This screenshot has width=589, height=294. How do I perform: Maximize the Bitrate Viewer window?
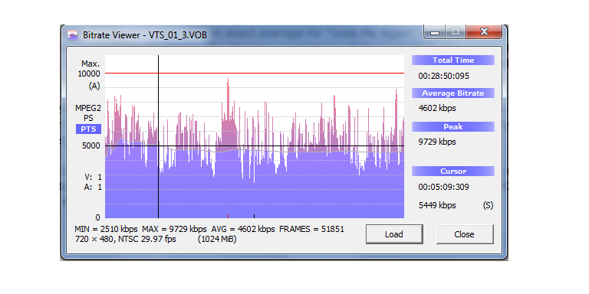456,32
